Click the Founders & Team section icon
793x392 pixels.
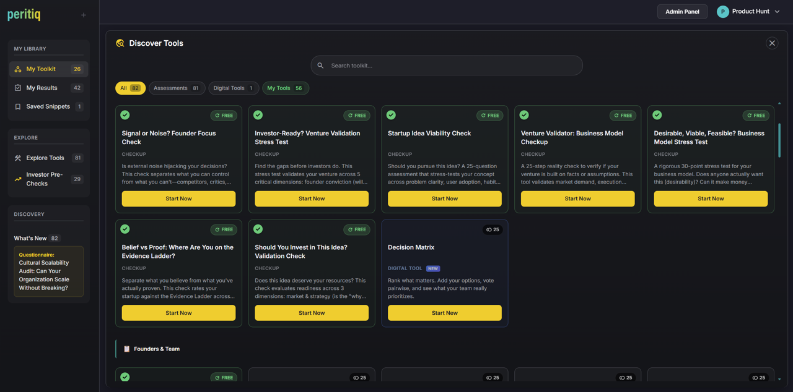[x=127, y=349]
